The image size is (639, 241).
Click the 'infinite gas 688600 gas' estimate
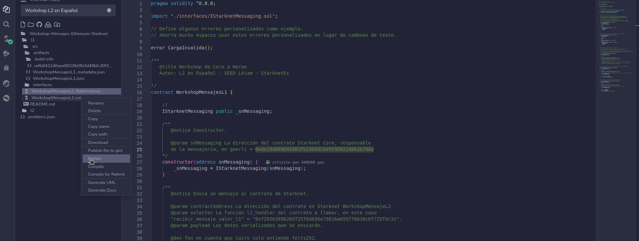point(298,162)
